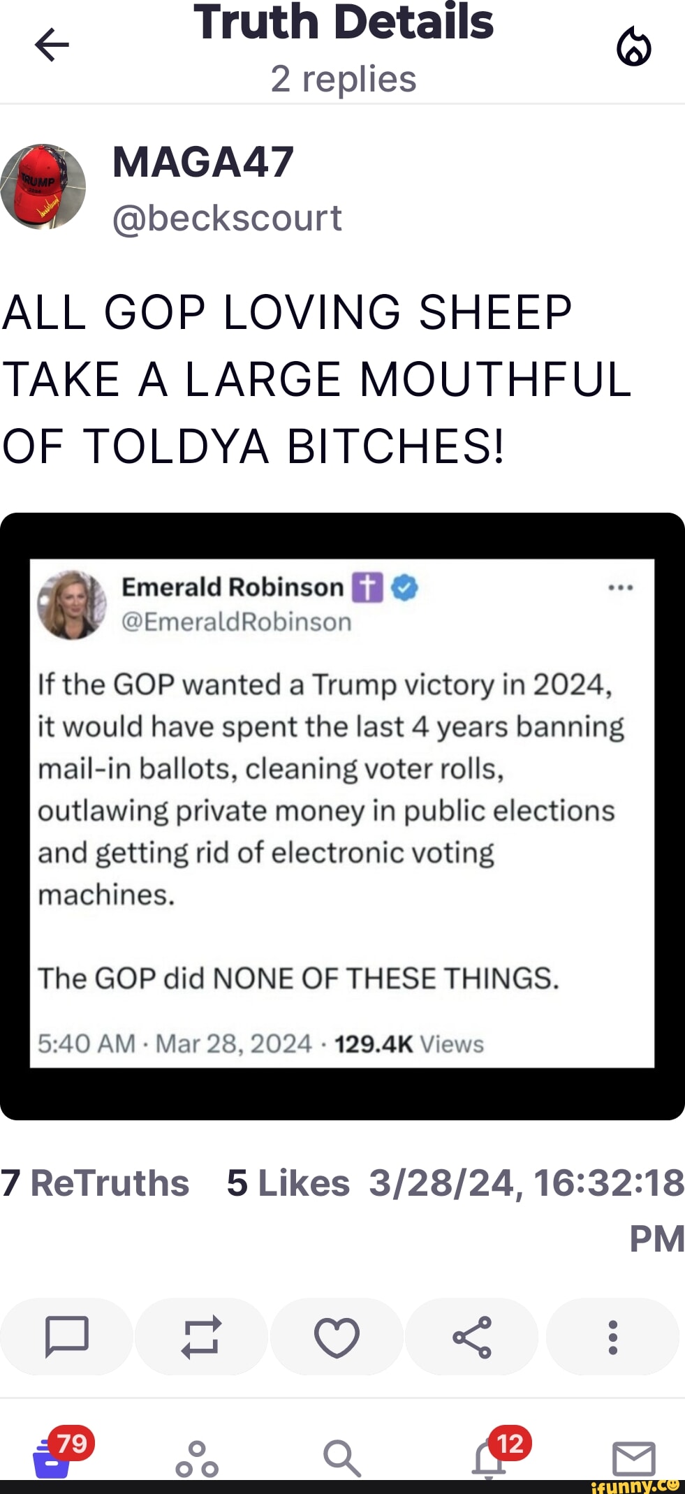Tap the flame icon in header
Screen dimensions: 685x1494
633,47
